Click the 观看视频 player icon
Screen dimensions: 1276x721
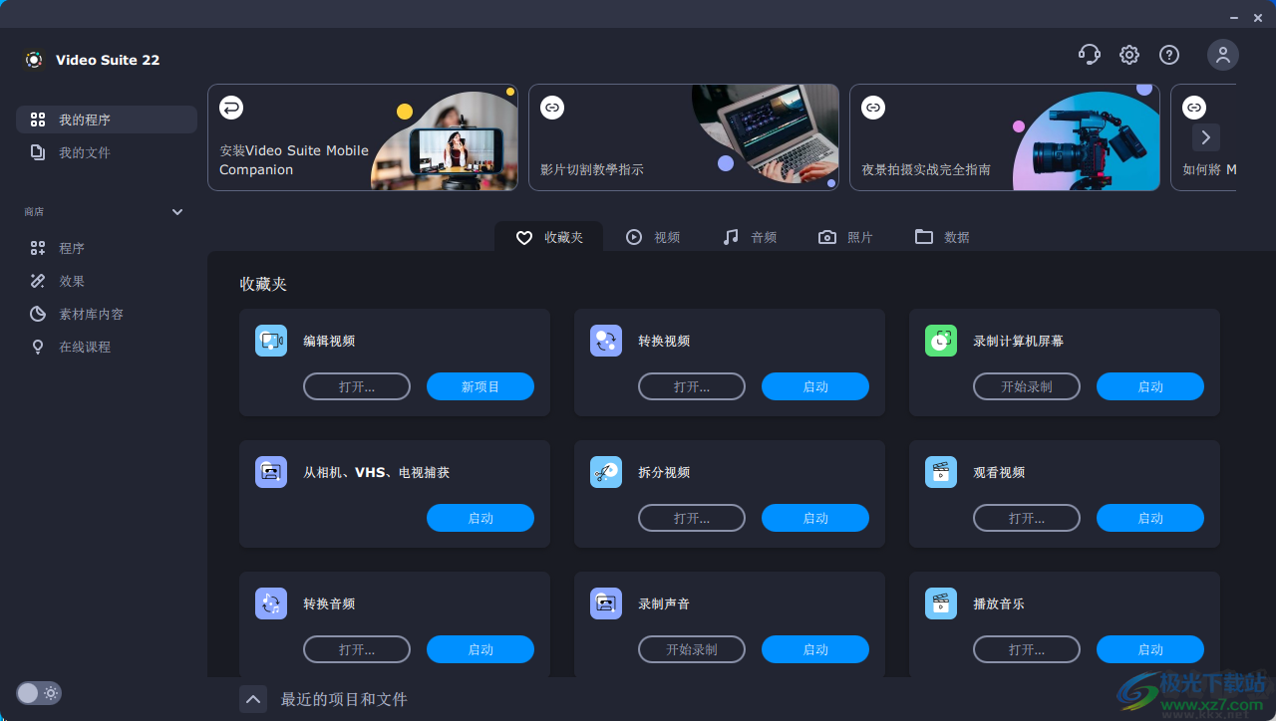tap(941, 472)
